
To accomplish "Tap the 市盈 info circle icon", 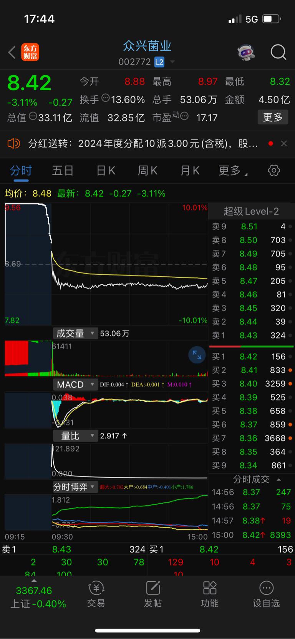I will pyautogui.click(x=184, y=116).
